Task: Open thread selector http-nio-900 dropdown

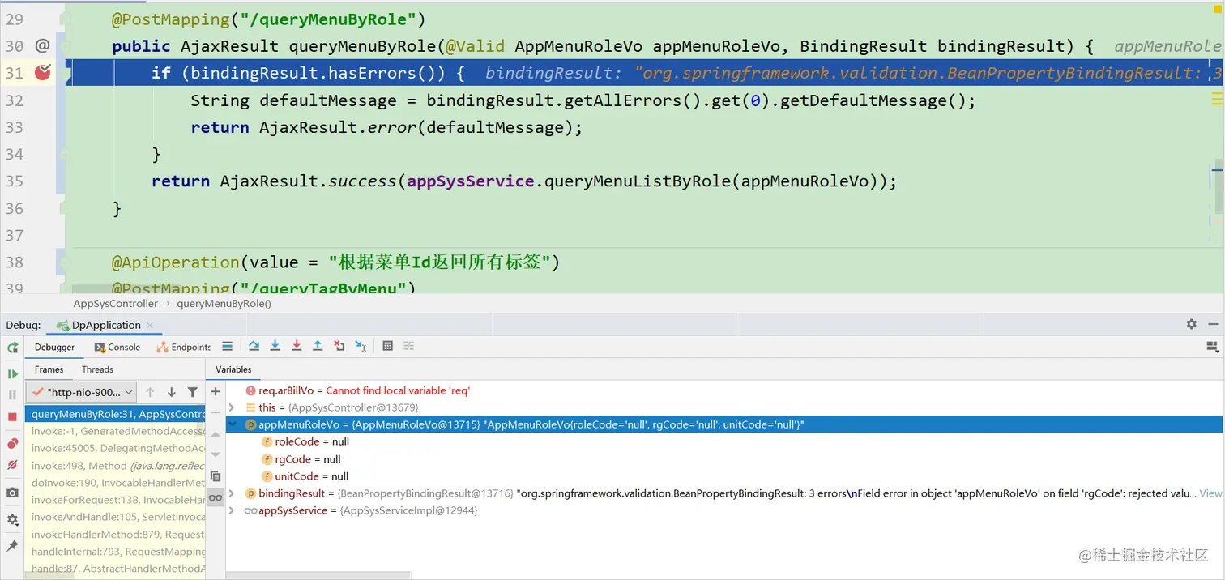Action: click(81, 392)
